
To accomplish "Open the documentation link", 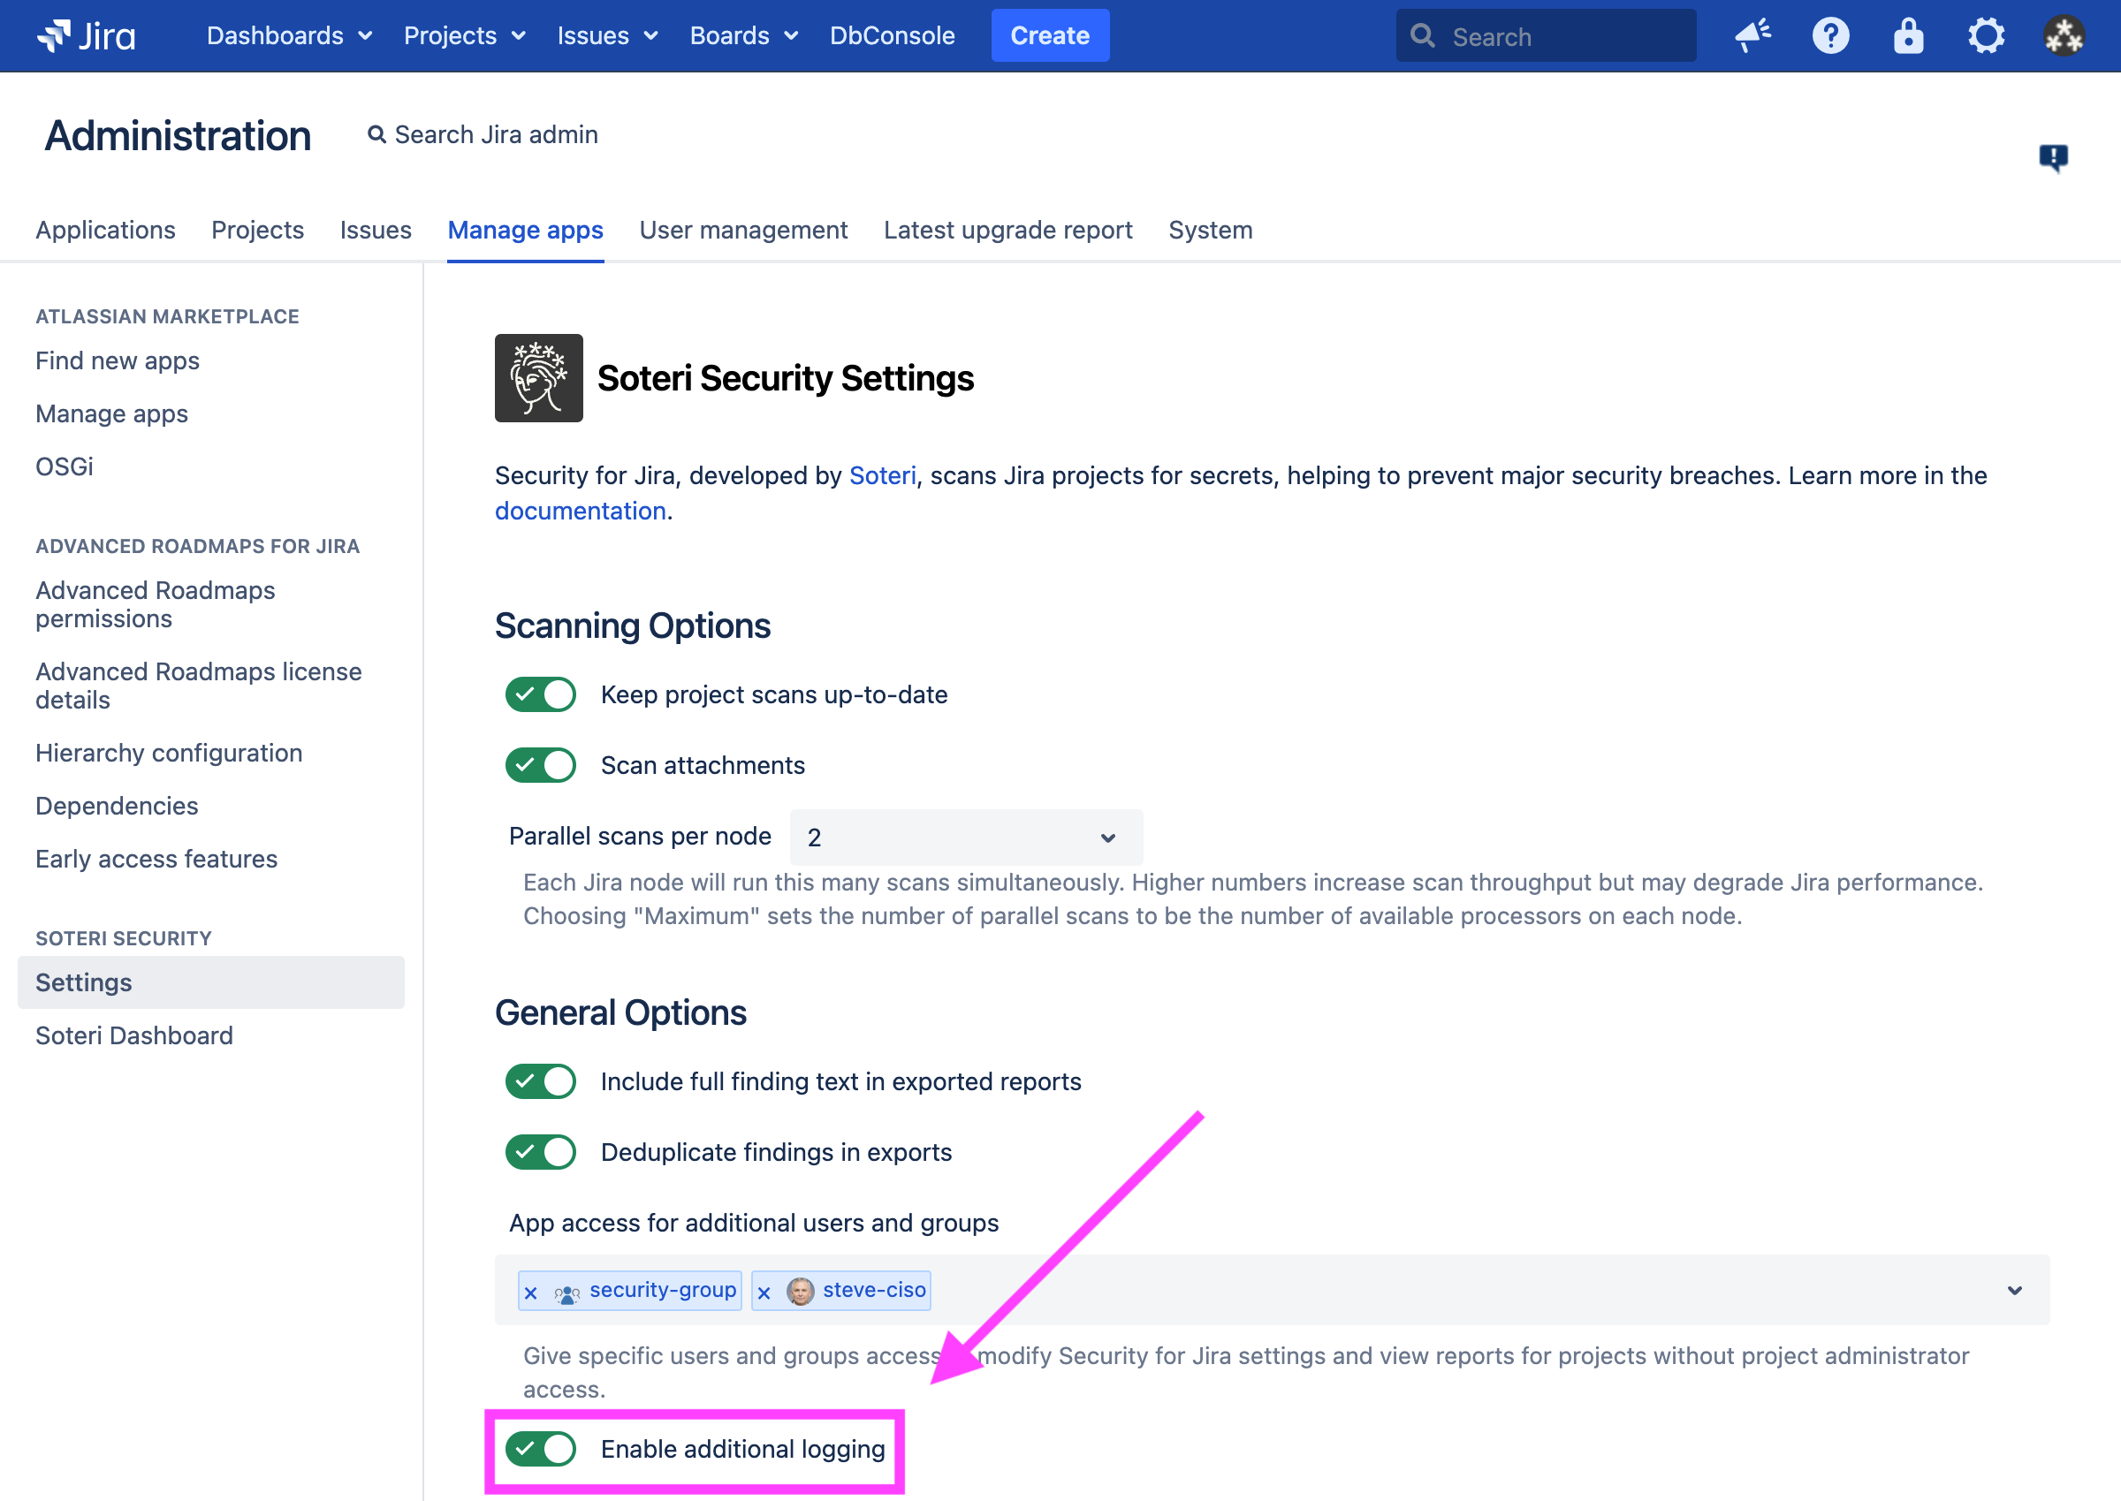I will point(580,509).
